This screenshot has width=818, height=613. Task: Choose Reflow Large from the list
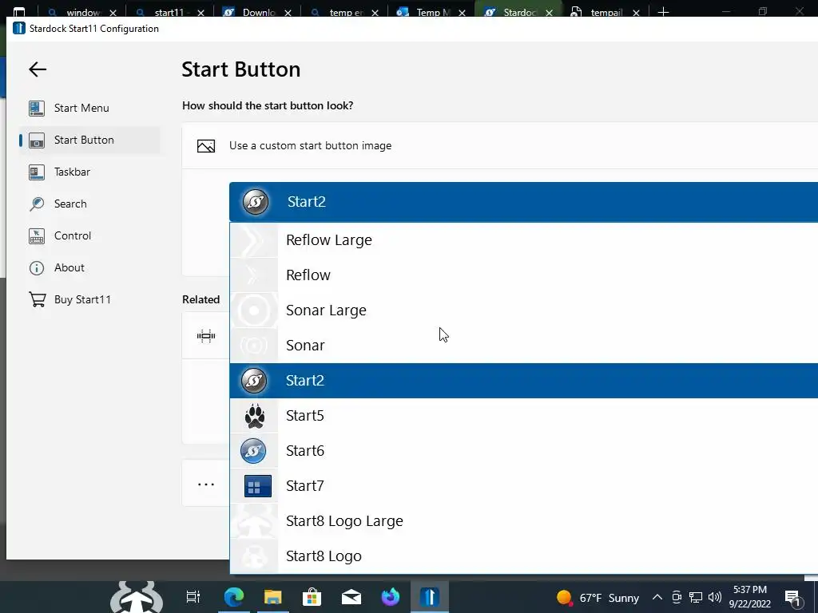click(524, 240)
